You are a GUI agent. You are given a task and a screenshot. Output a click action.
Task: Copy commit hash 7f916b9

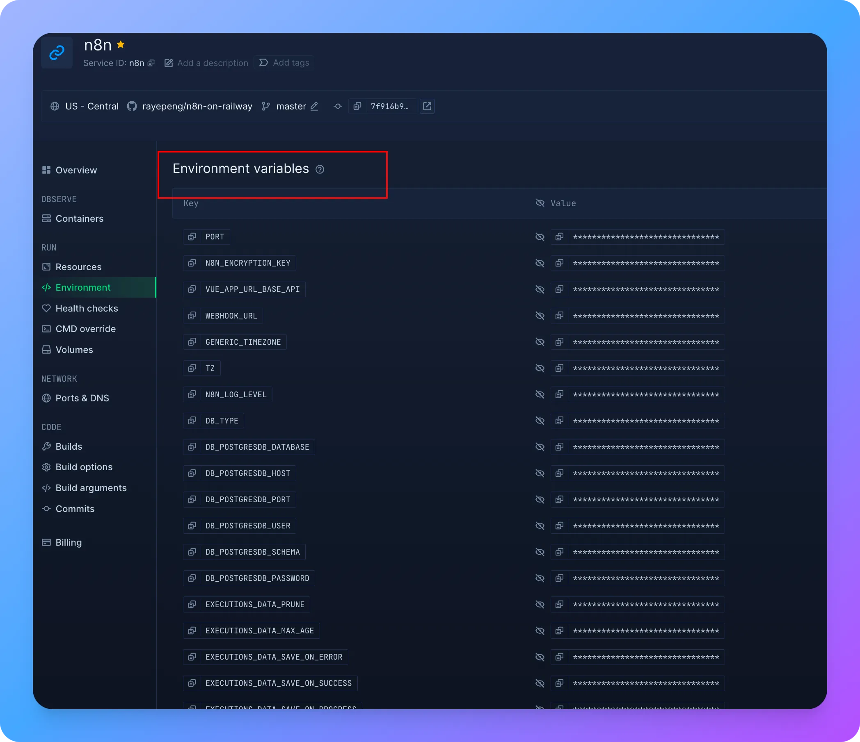coord(357,106)
